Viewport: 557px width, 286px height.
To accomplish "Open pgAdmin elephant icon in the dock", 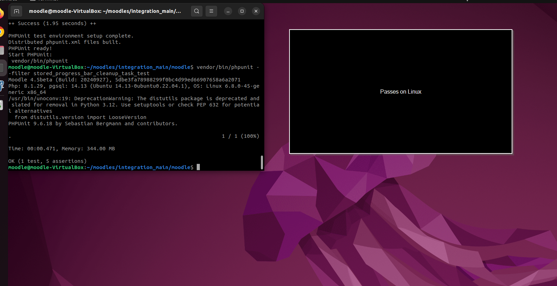I will tap(1, 86).
